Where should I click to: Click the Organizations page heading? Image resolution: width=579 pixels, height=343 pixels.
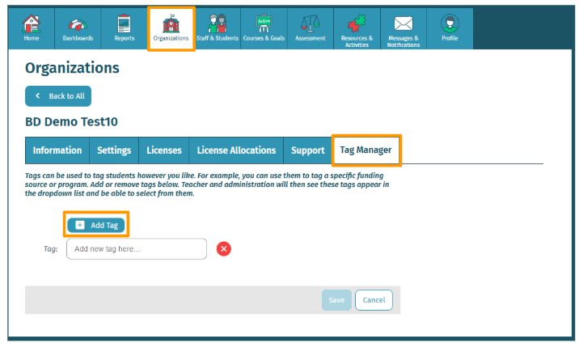72,68
